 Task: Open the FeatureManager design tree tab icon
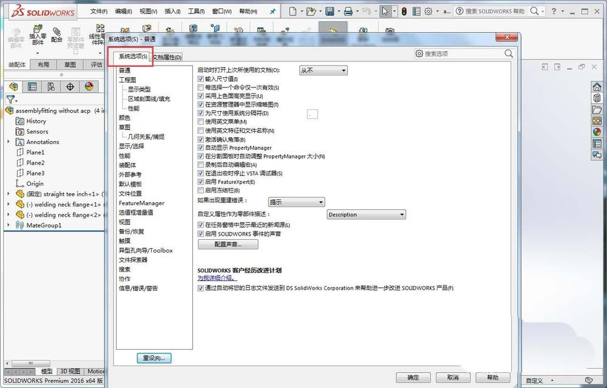tap(13, 86)
